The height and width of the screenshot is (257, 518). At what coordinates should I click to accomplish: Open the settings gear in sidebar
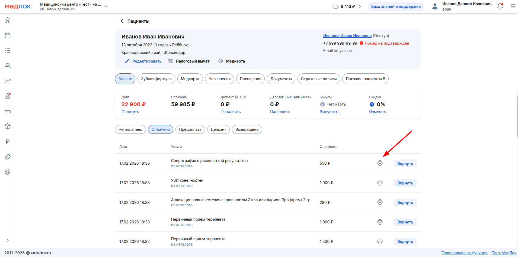coord(8,172)
